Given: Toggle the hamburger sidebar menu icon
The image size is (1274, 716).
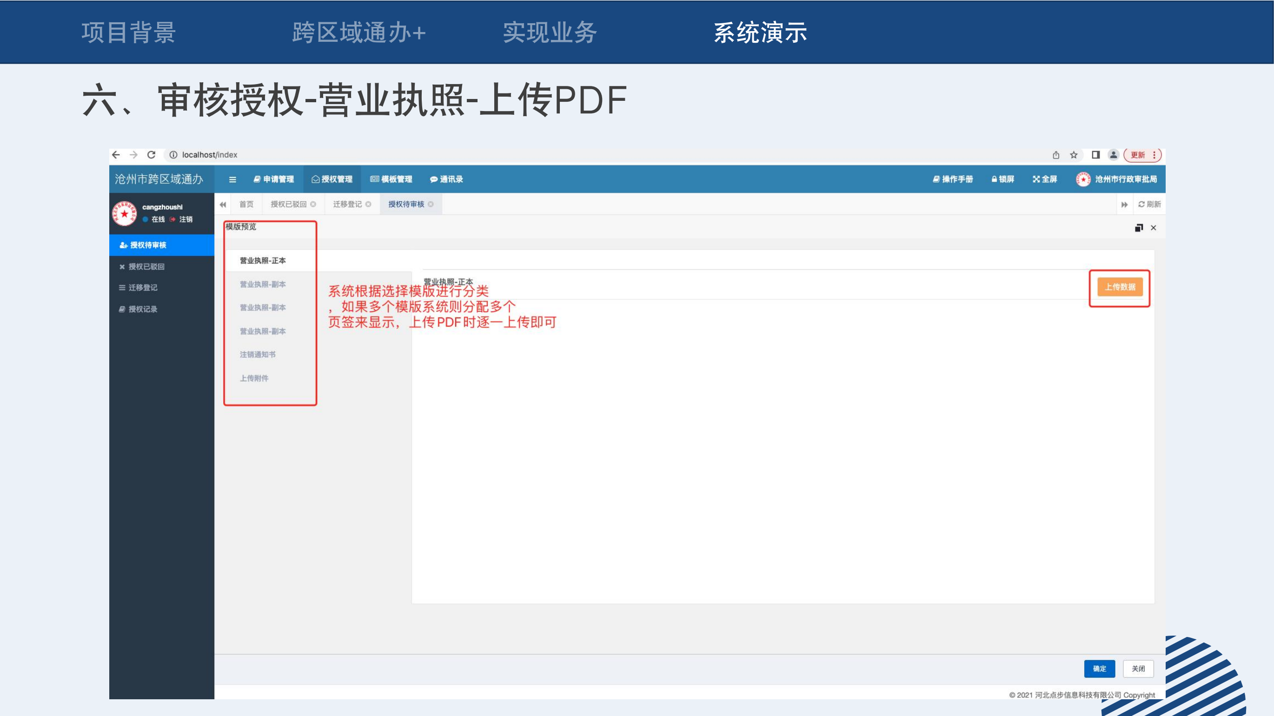Looking at the screenshot, I should click(x=232, y=179).
